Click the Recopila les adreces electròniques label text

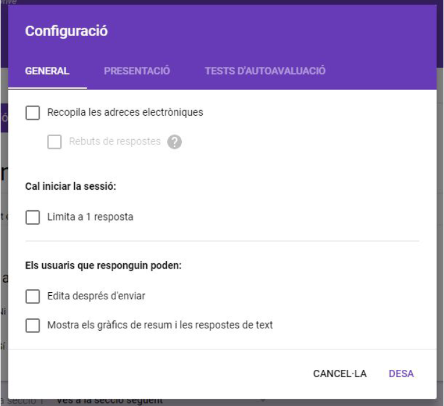pyautogui.click(x=125, y=113)
